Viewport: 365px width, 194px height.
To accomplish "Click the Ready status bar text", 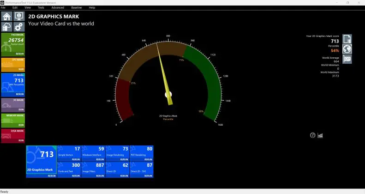I will coord(4,192).
